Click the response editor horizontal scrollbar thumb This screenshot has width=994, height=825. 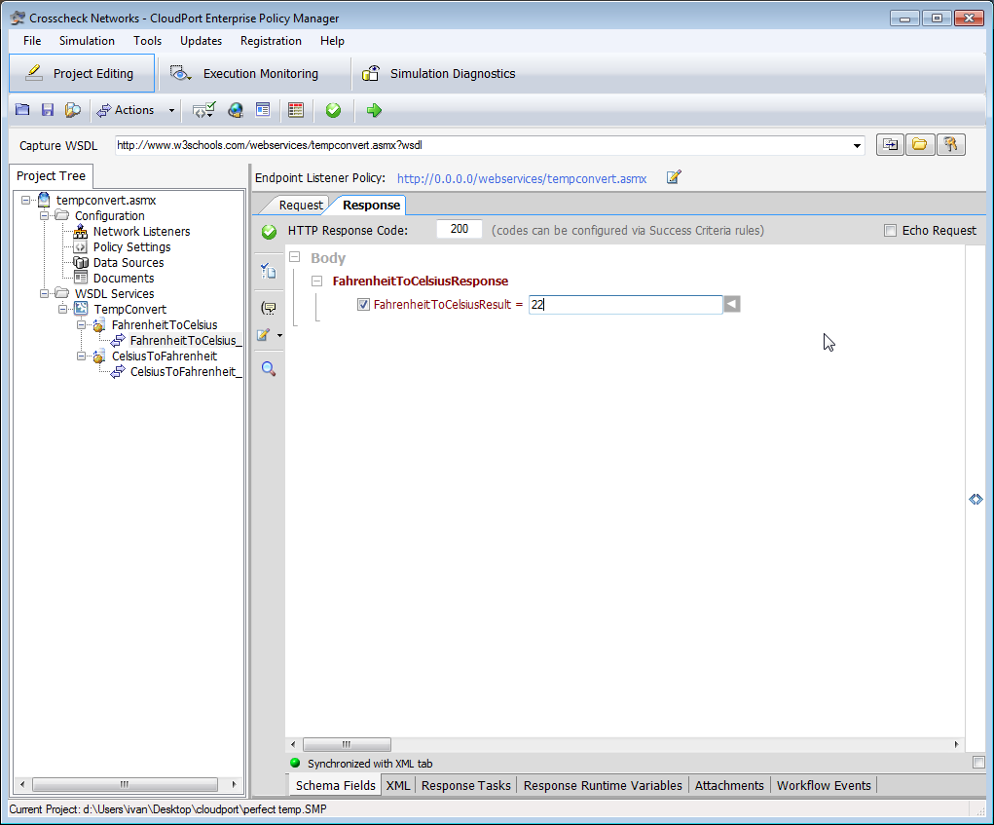347,744
